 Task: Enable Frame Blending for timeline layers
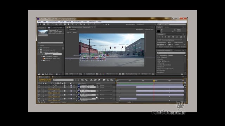click(95, 80)
